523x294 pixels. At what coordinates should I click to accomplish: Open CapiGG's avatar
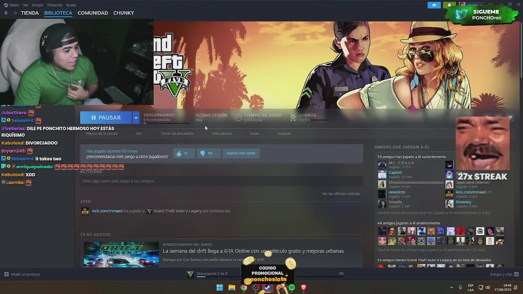tap(382, 174)
